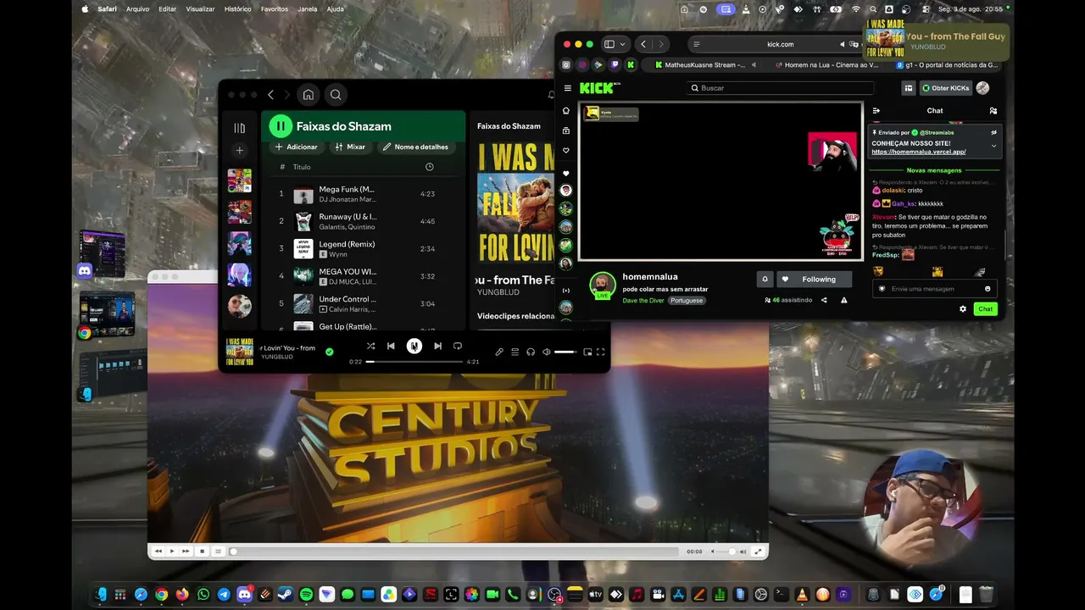Open the Spotify queue icon
Screen dimensions: 1085x610
(515, 352)
